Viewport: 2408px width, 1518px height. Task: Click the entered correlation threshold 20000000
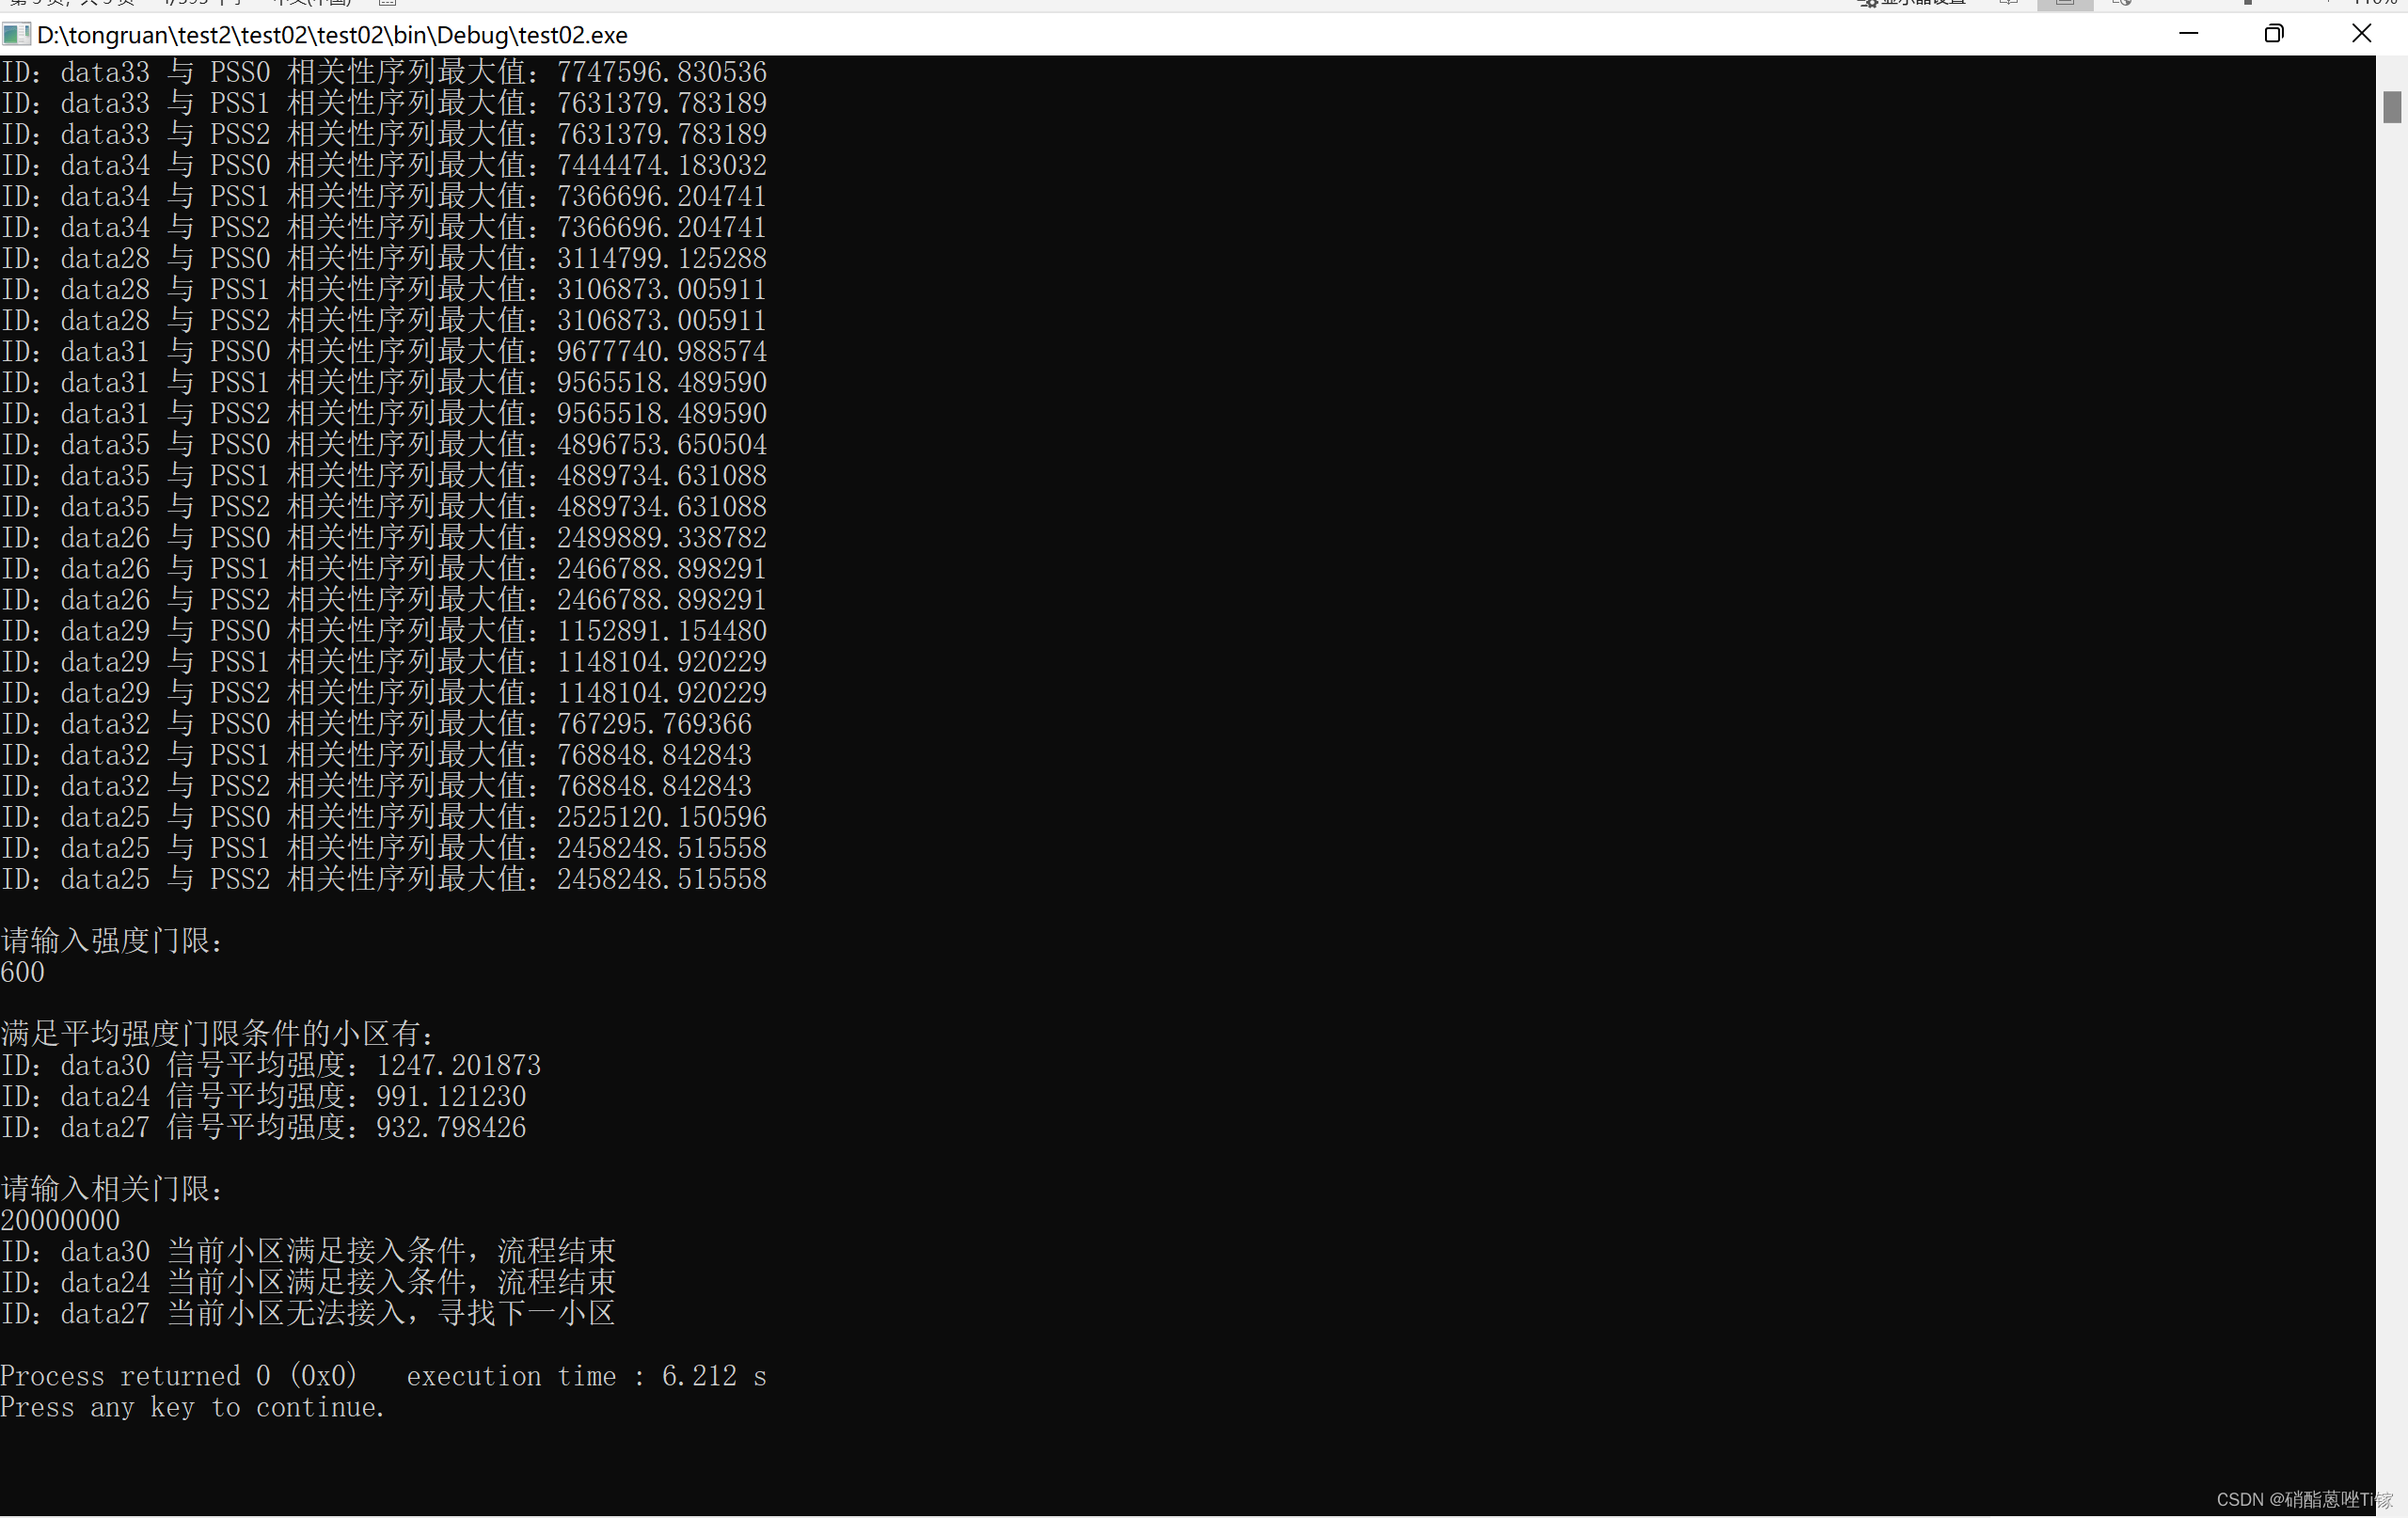(x=60, y=1220)
